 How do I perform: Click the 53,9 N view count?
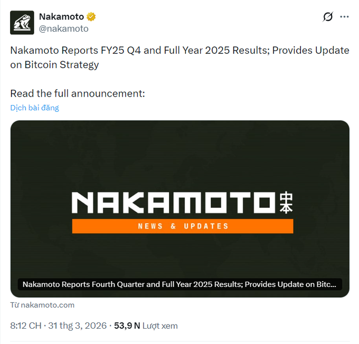pyautogui.click(x=127, y=326)
